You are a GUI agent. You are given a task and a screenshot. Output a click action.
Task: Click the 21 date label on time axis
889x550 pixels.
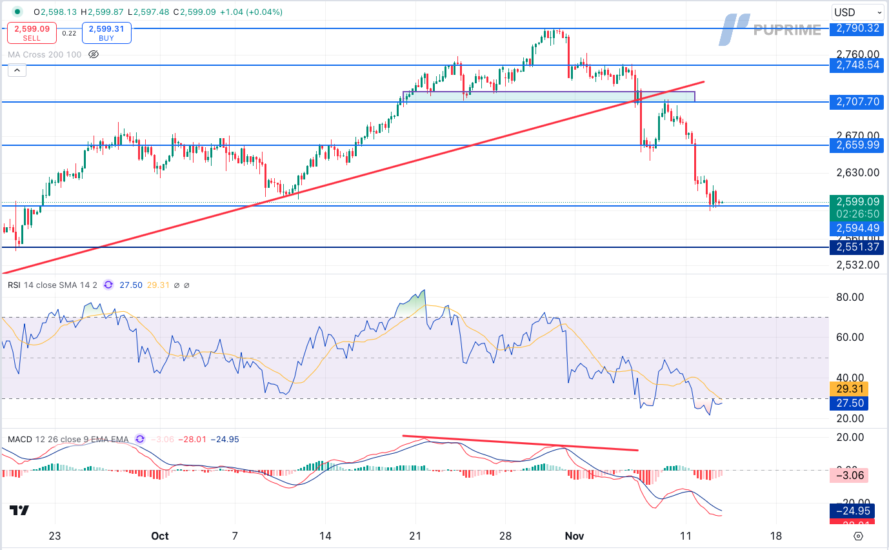[415, 536]
